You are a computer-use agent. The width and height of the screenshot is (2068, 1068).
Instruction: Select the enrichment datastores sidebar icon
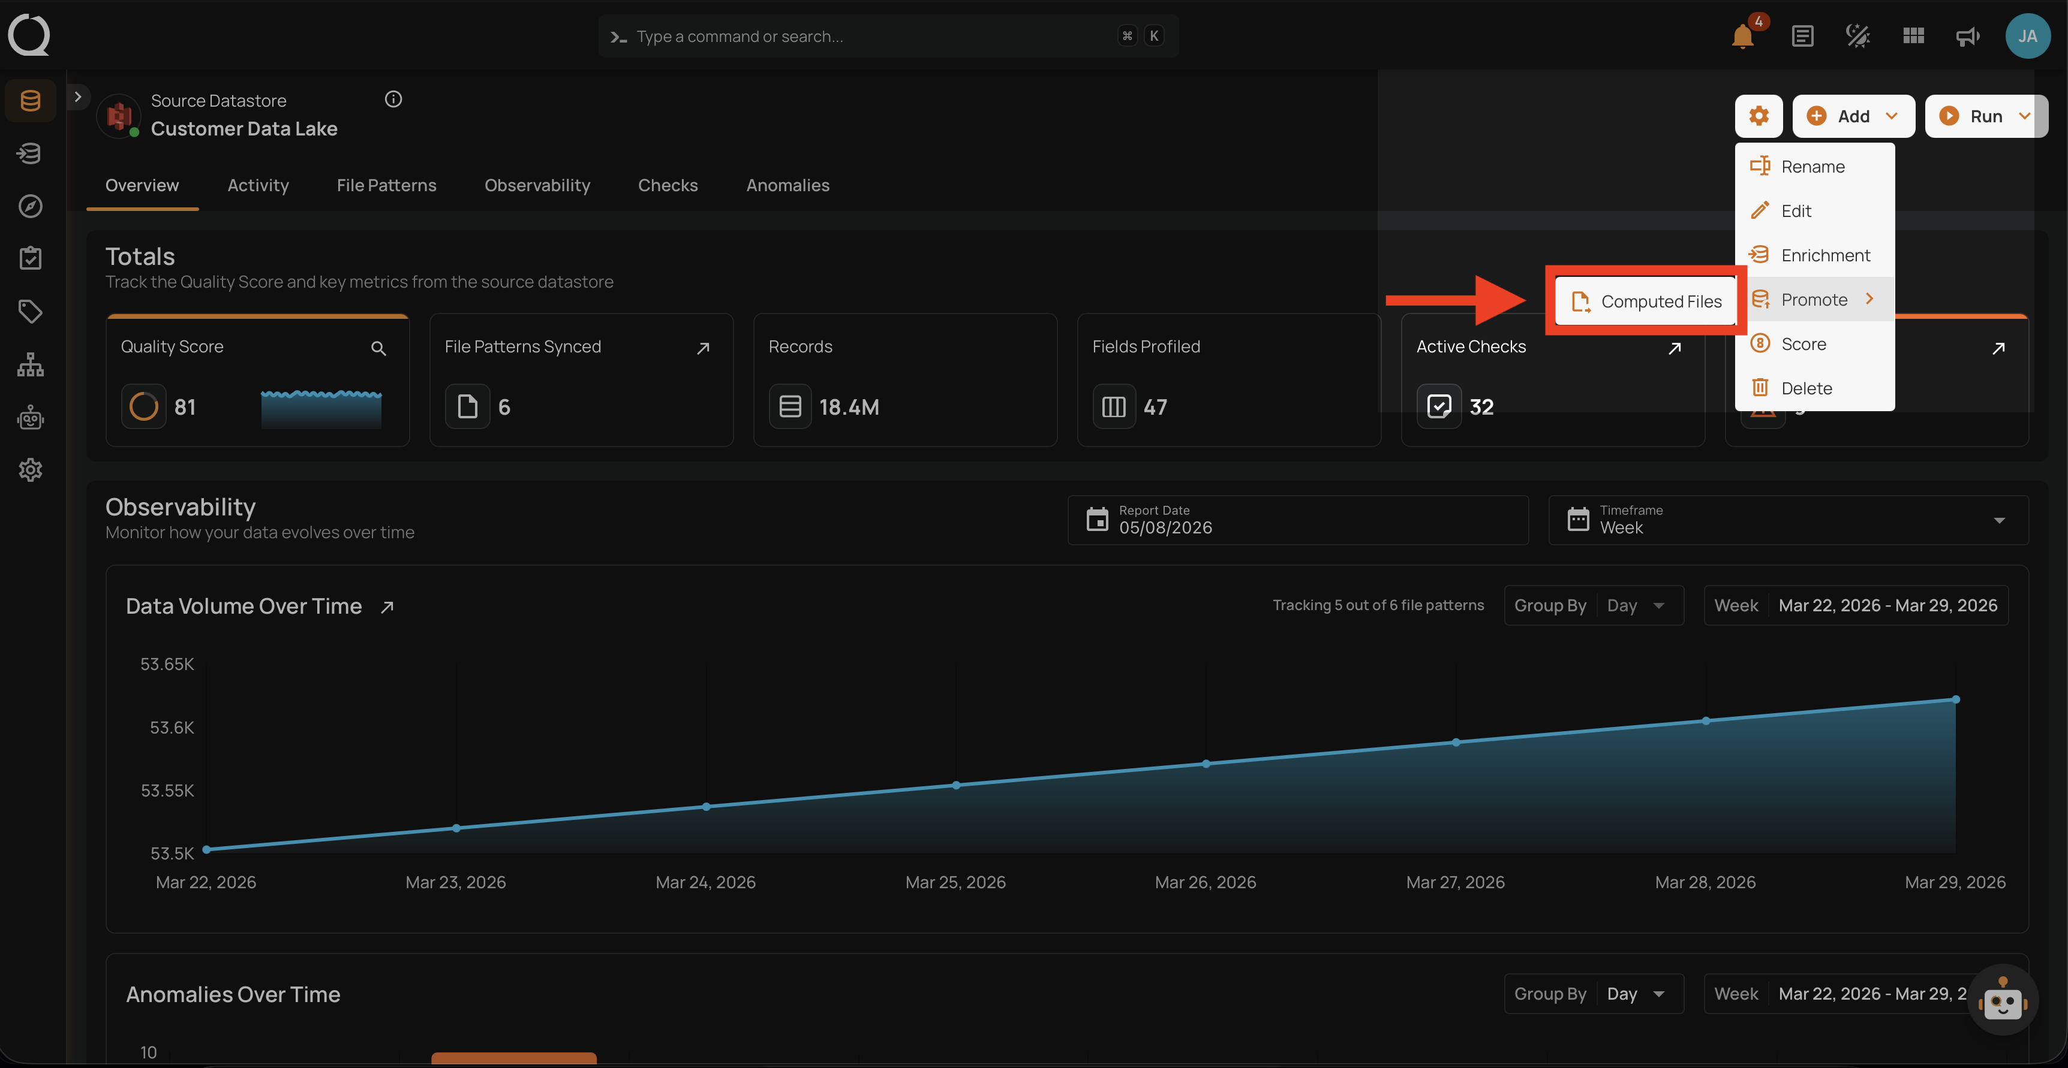(x=31, y=153)
